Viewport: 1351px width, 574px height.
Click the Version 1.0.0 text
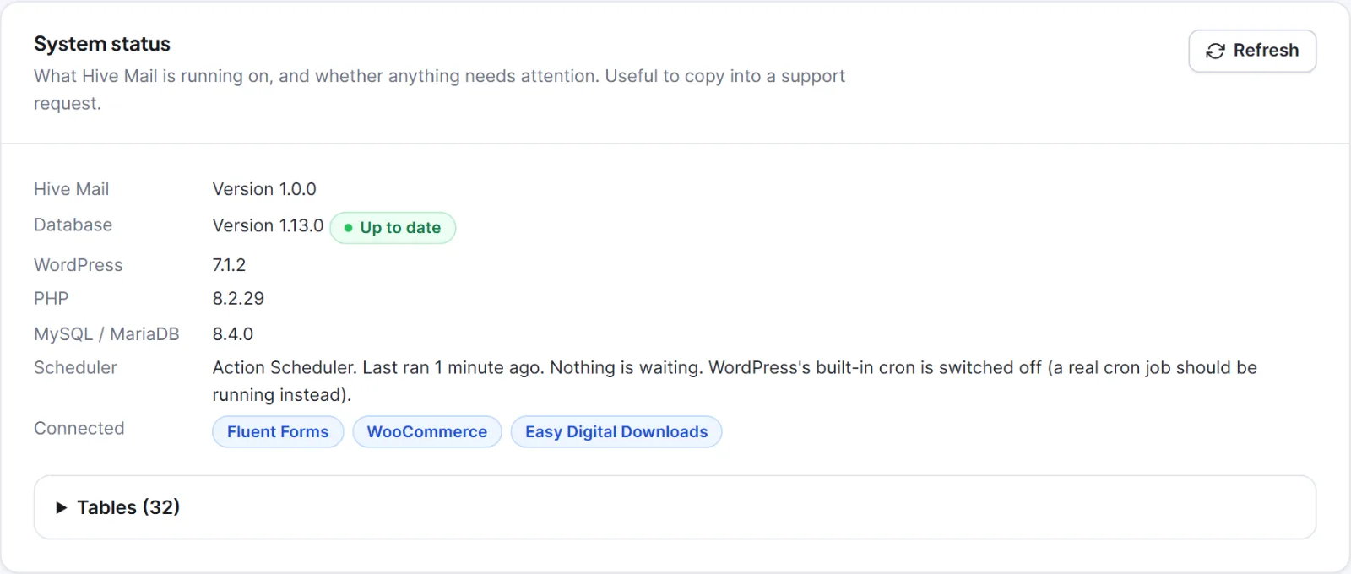tap(264, 189)
